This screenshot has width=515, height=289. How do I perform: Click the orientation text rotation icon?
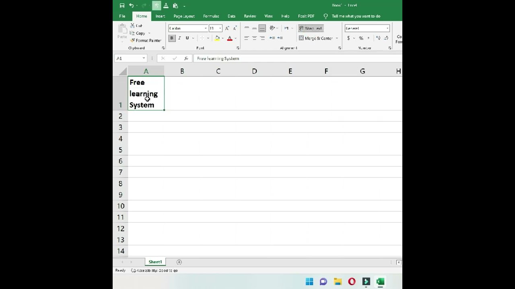point(272,28)
